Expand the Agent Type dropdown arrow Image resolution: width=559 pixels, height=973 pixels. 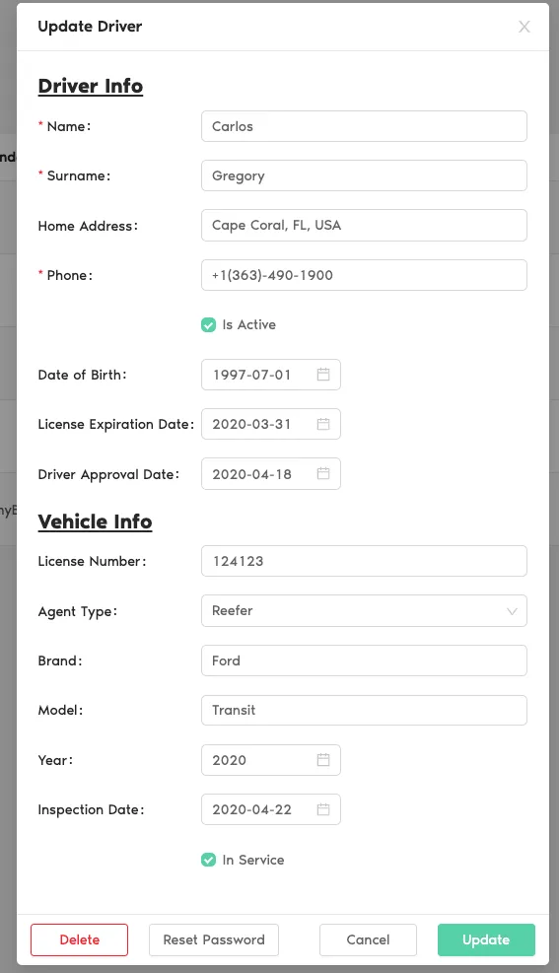512,611
